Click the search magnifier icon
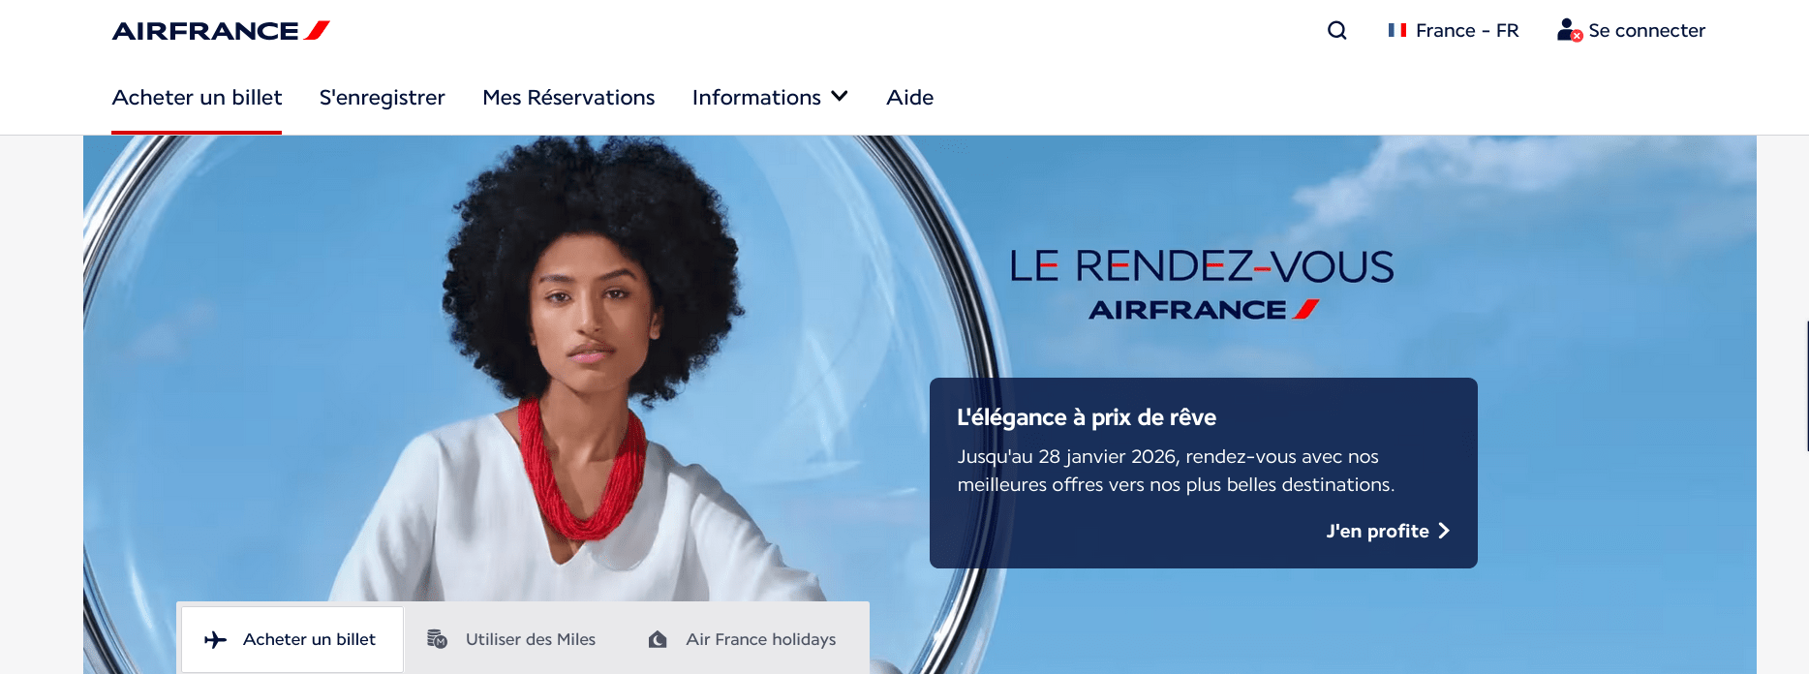1809x674 pixels. tap(1336, 30)
